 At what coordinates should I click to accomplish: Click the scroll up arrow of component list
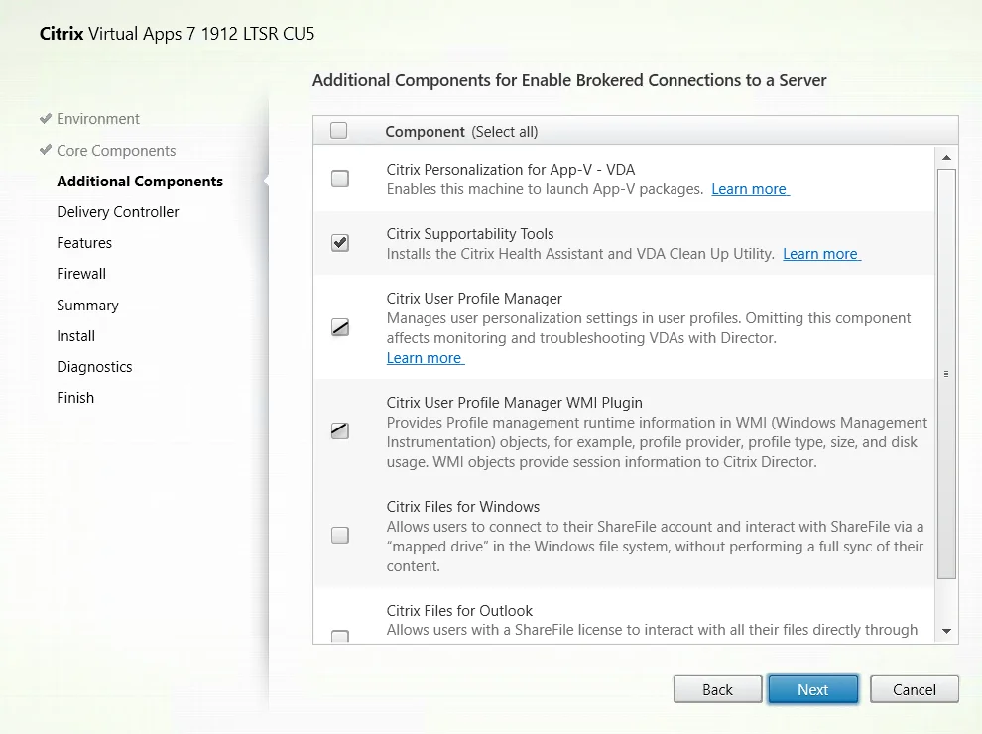click(946, 157)
